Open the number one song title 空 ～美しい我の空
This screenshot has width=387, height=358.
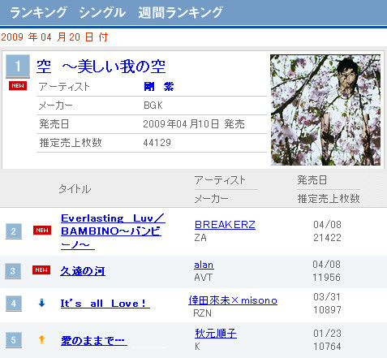[101, 67]
